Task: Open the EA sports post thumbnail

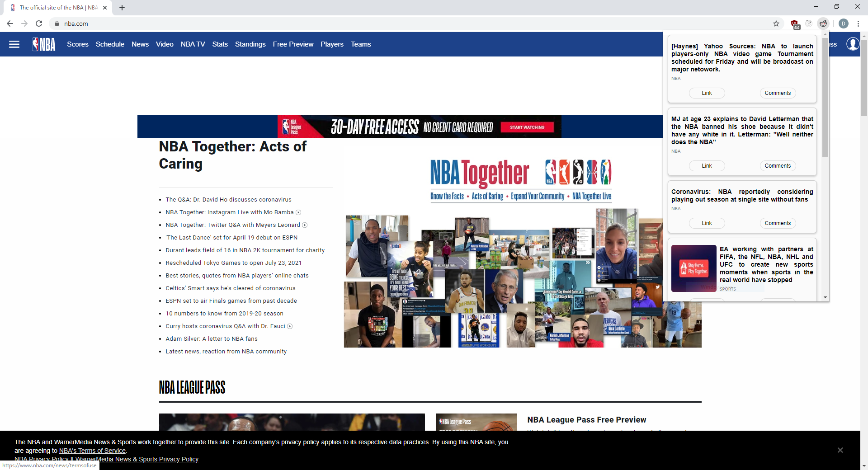Action: [693, 268]
